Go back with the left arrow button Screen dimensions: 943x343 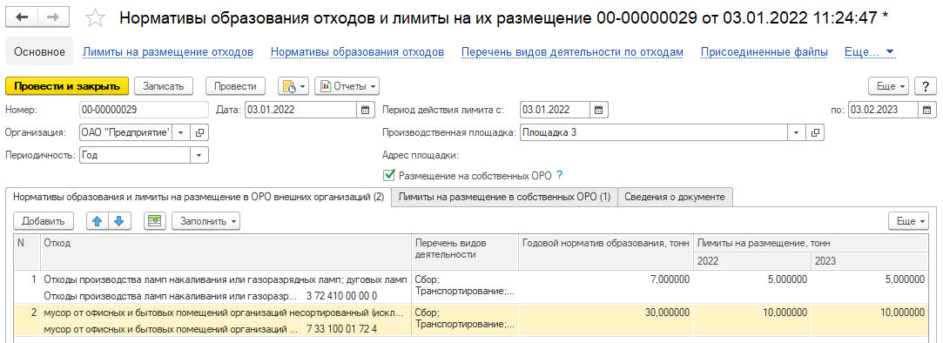(x=23, y=17)
